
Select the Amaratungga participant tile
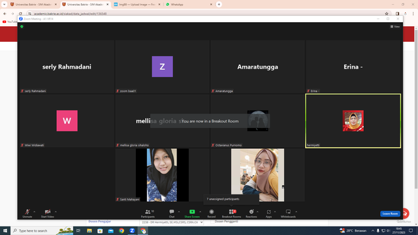[x=257, y=67]
